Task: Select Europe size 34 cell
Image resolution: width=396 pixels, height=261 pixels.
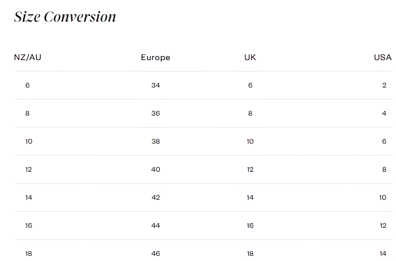Action: pyautogui.click(x=156, y=85)
